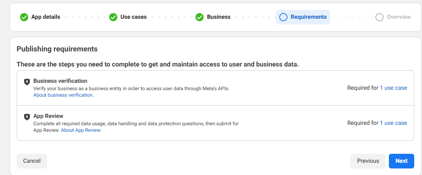The width and height of the screenshot is (422, 175).
Task: Open the App Review row's use case link
Action: tap(393, 123)
